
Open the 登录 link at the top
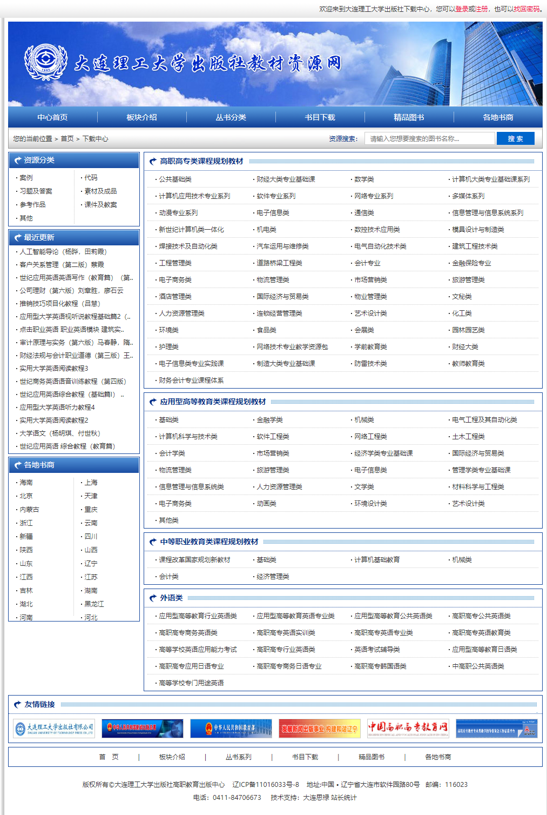[462, 9]
